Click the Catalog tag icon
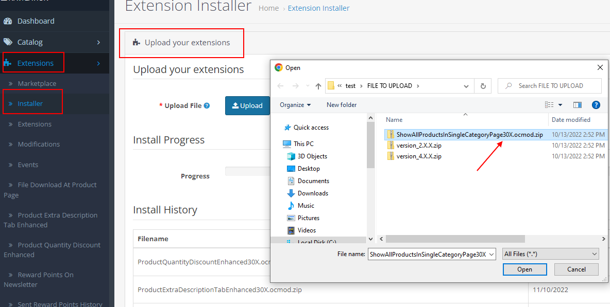The width and height of the screenshot is (610, 307). click(8, 42)
